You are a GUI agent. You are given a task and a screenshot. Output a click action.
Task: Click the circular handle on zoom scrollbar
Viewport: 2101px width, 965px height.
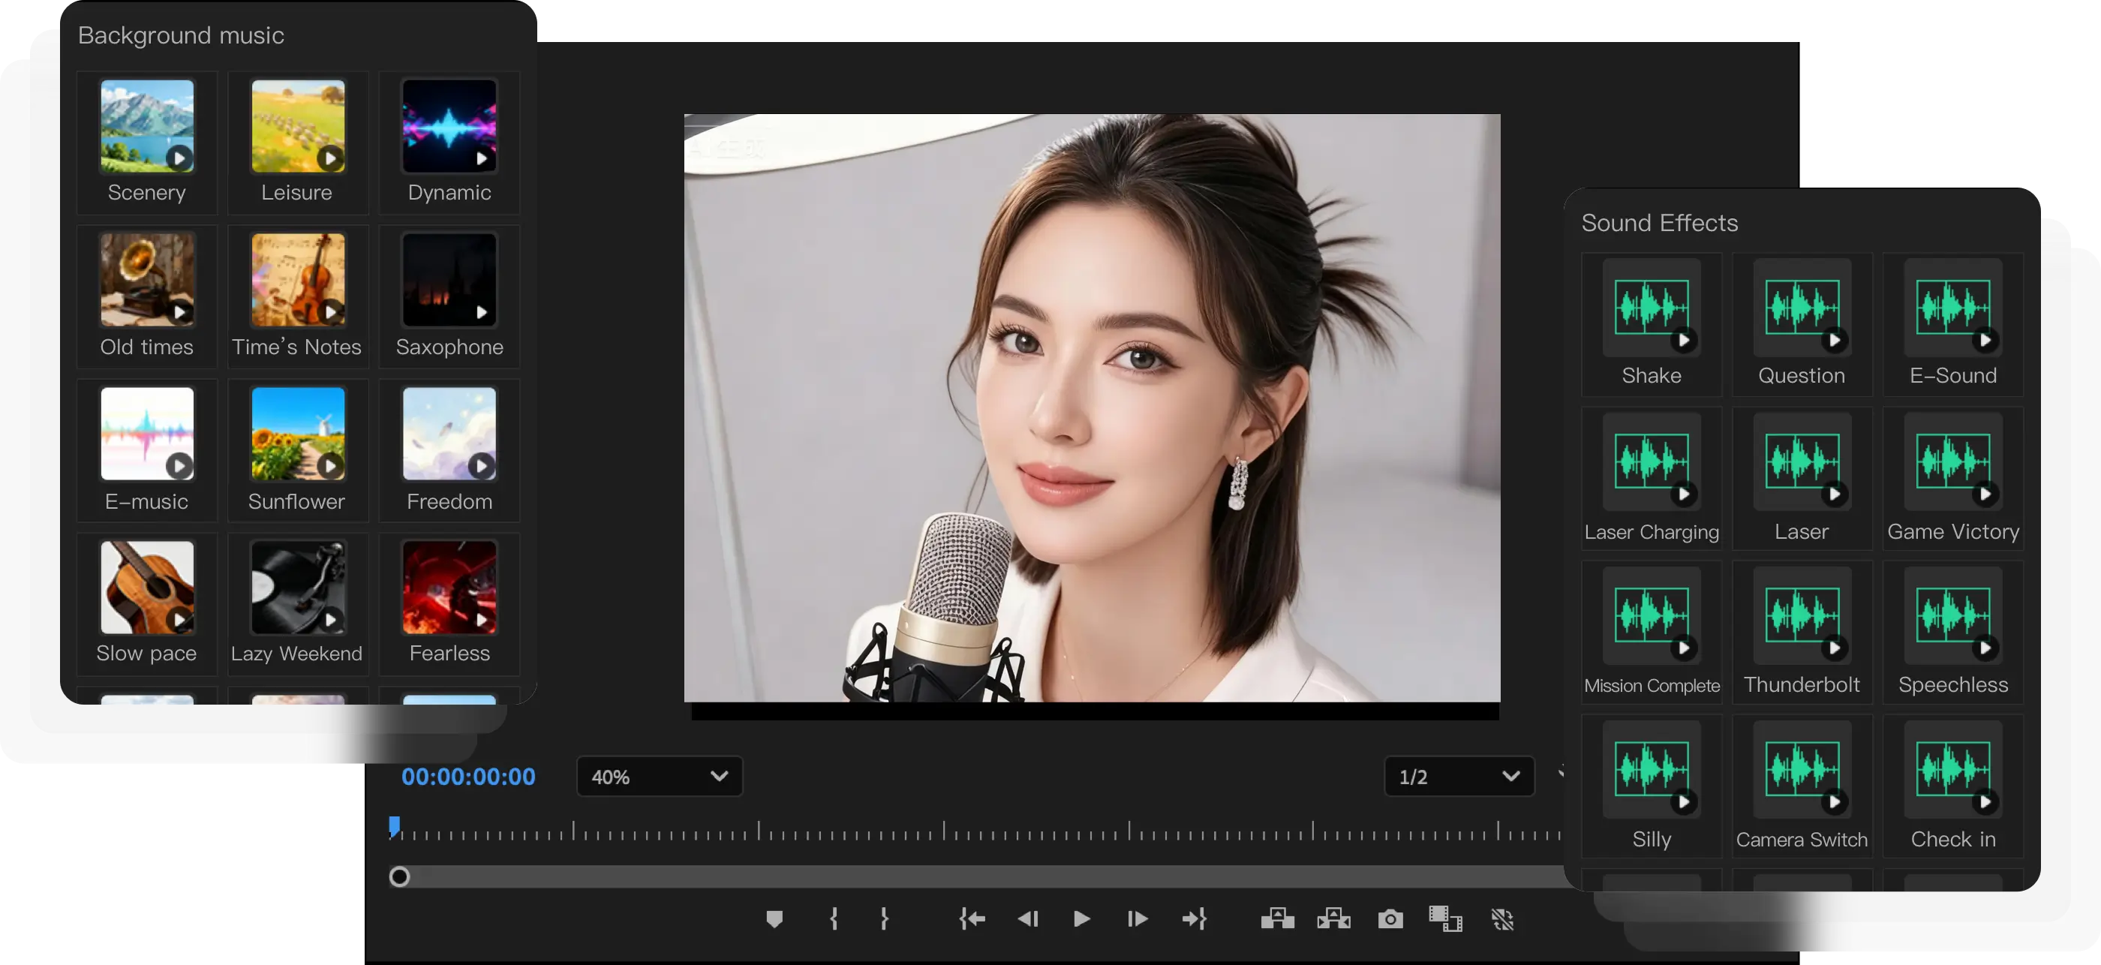coord(400,877)
